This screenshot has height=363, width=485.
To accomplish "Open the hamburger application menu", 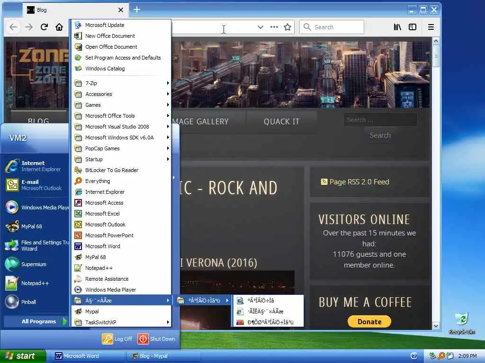I will [x=431, y=27].
